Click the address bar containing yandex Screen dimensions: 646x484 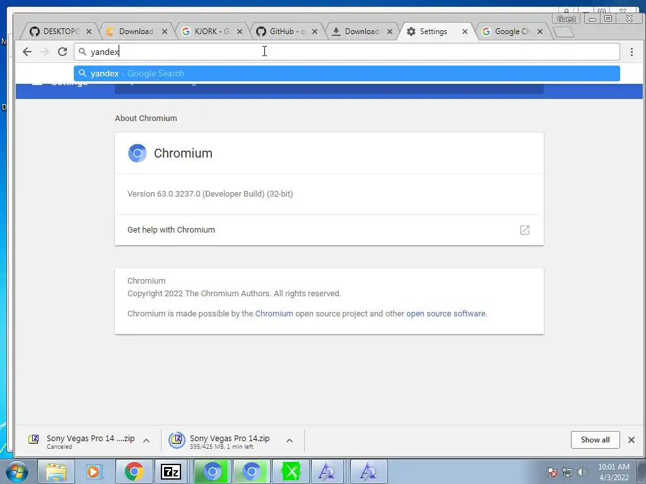[x=347, y=52]
